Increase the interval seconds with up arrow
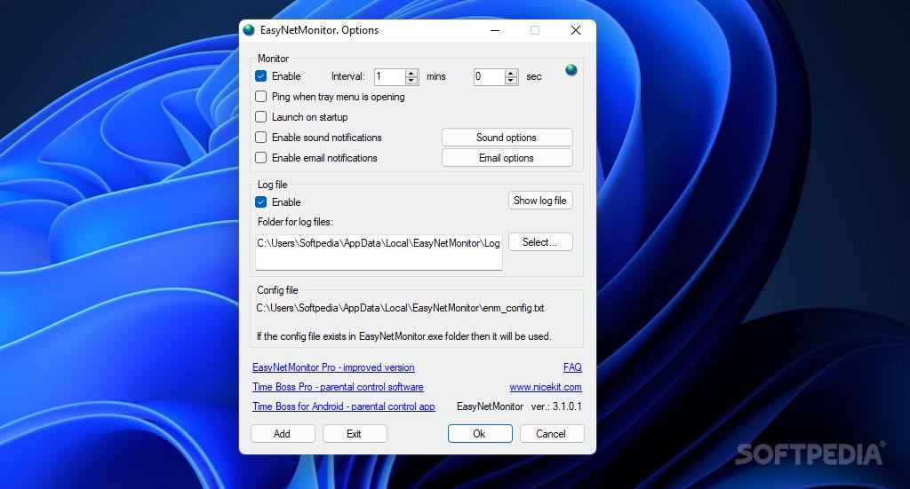Image resolution: width=910 pixels, height=489 pixels. click(511, 73)
